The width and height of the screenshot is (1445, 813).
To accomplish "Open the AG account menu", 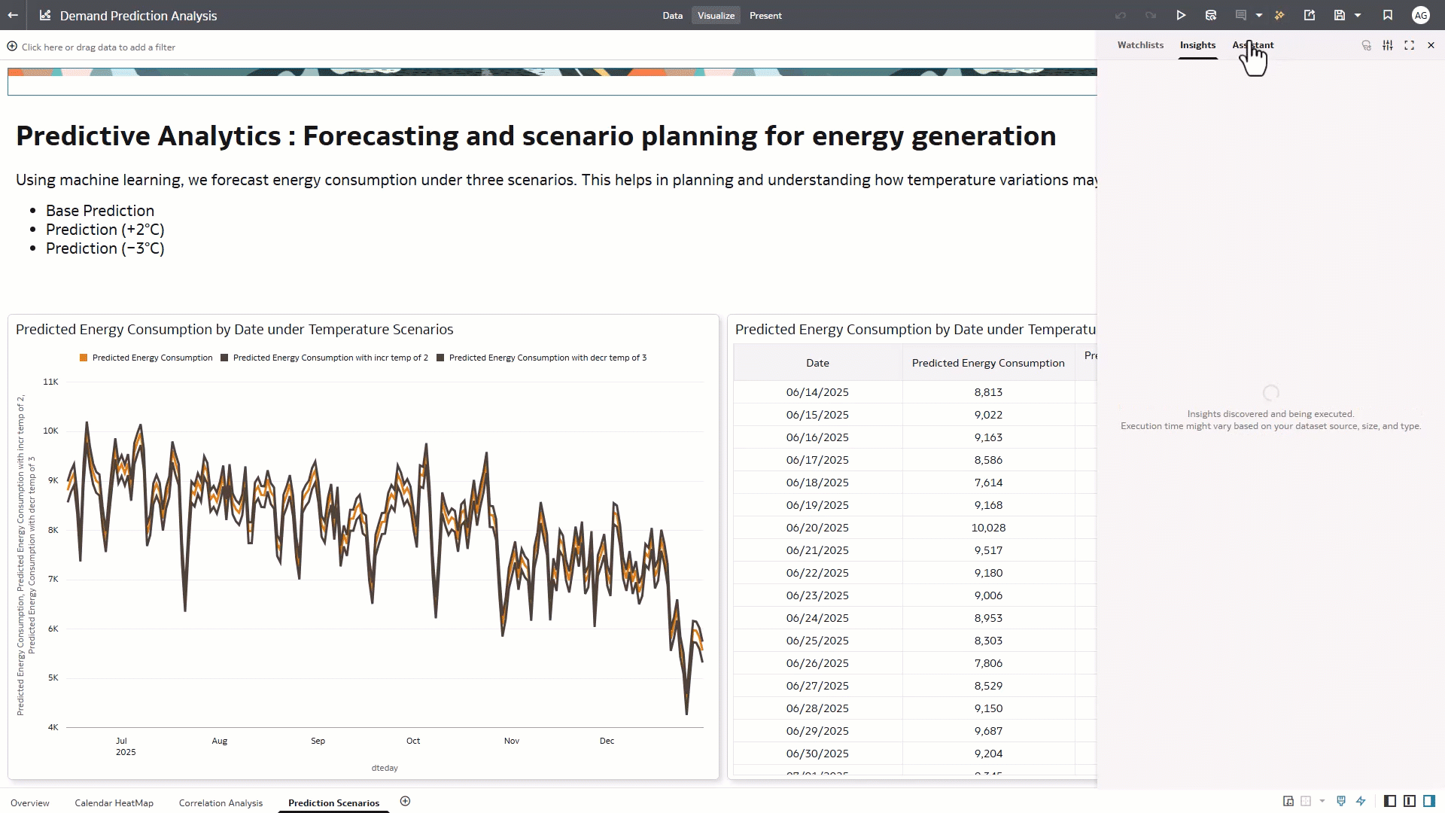I will [x=1421, y=15].
